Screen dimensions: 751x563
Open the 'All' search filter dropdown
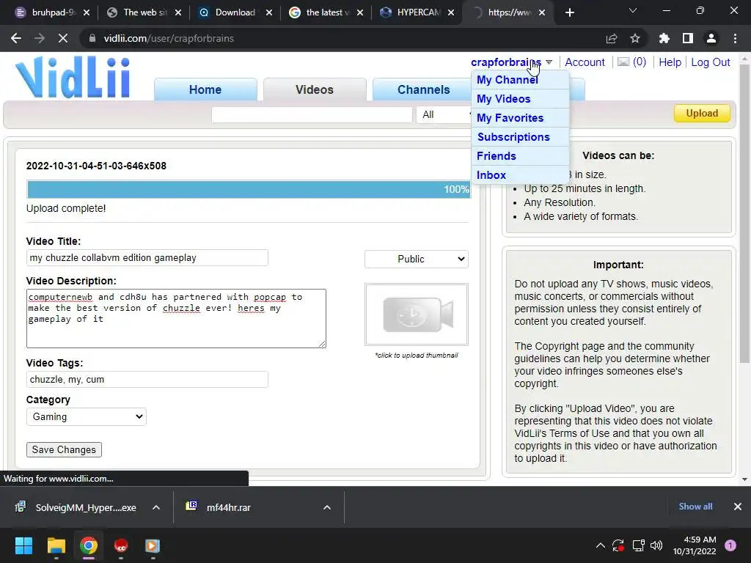click(444, 114)
